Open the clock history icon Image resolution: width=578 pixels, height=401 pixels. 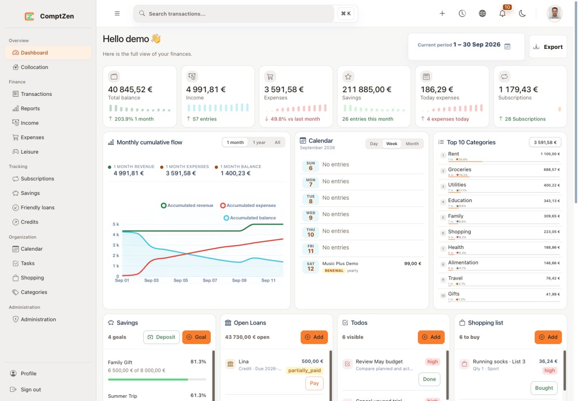pyautogui.click(x=462, y=13)
